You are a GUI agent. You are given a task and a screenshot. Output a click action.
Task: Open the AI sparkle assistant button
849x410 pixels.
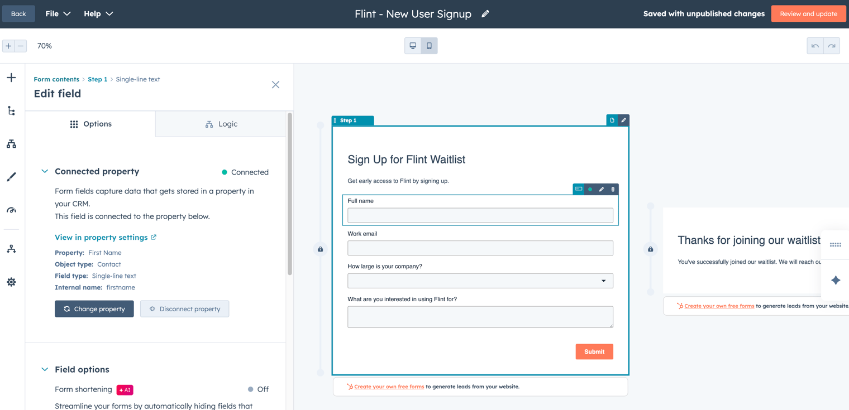click(836, 280)
